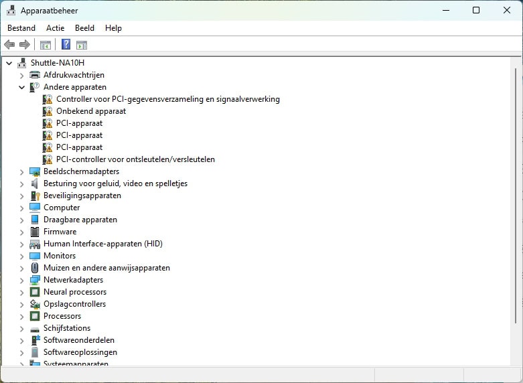The width and height of the screenshot is (523, 383).
Task: Click the vertical scrollbar of device list
Action: [516, 201]
